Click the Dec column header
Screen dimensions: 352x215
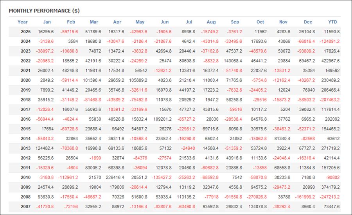(308, 22)
